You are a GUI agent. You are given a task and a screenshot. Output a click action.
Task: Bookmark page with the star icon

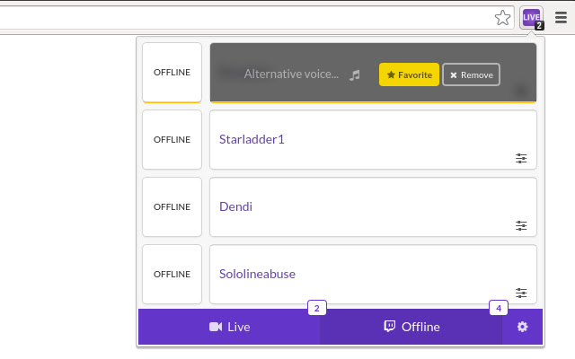coord(503,17)
